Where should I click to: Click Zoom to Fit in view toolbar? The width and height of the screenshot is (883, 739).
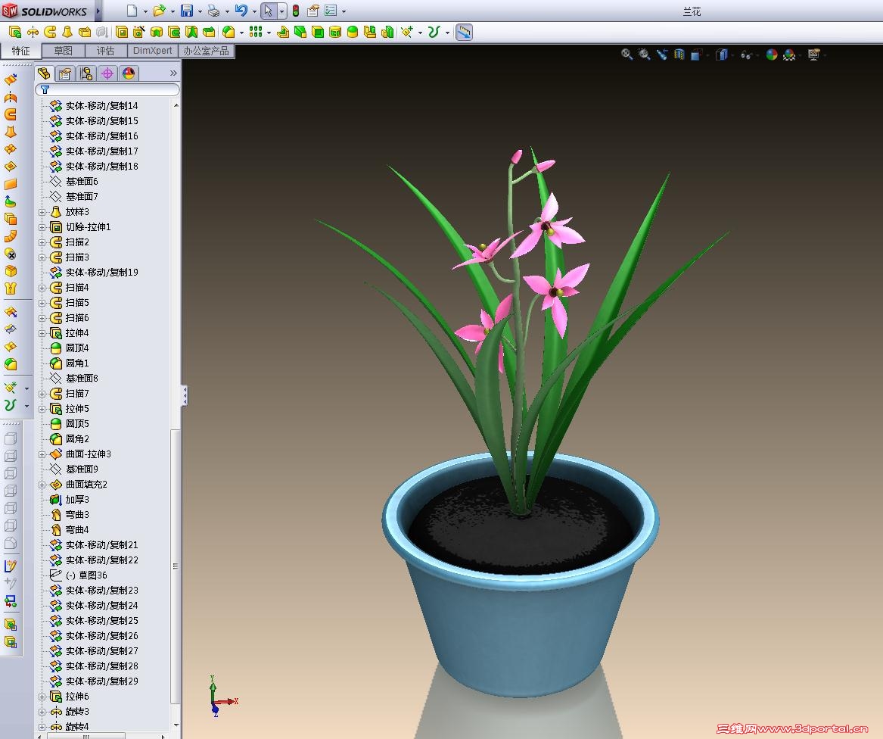point(626,55)
